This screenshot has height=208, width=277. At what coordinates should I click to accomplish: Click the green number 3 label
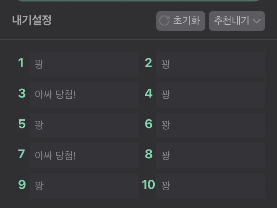22,94
